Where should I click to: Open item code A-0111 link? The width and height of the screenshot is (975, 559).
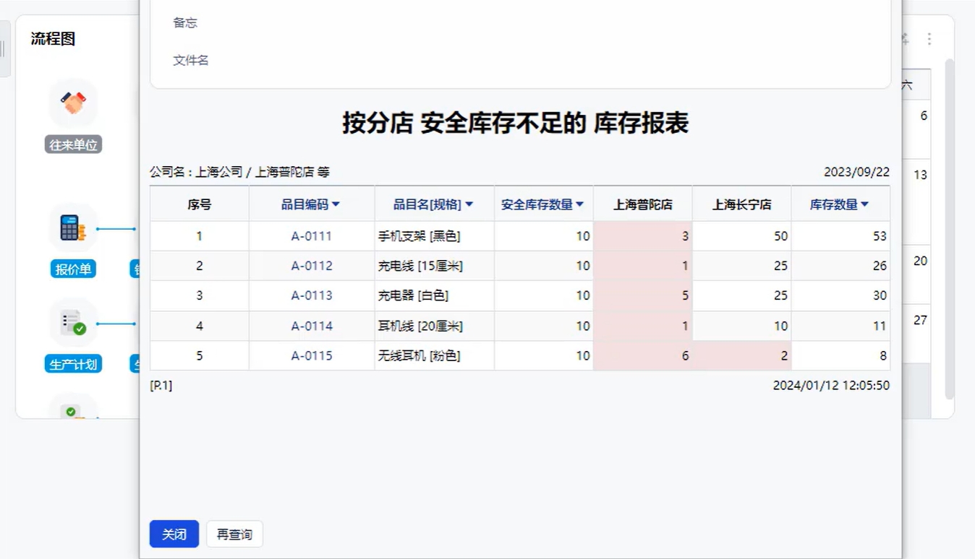point(312,236)
